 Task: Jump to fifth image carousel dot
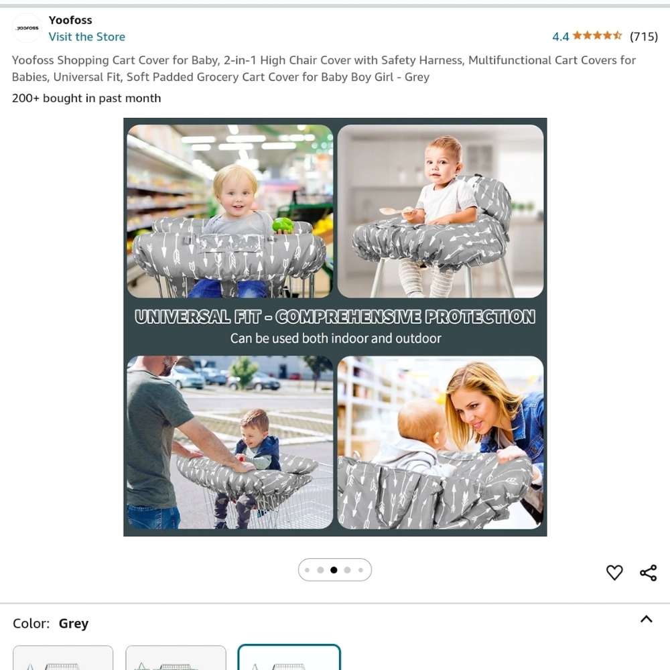[360, 570]
